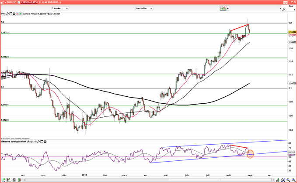This screenshot has height=183, width=297.
Task: Select the Relative strength index (RSI) (14) label
Action: tap(19, 142)
